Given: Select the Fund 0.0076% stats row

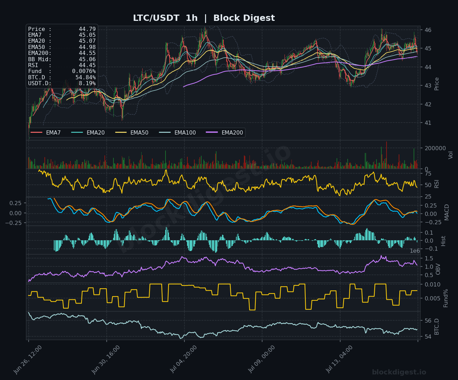Looking at the screenshot, I should click(x=62, y=71).
